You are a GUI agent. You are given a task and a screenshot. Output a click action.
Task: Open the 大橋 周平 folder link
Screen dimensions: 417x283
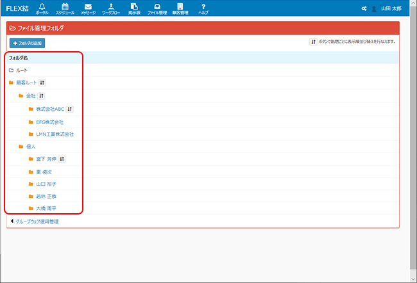(x=46, y=208)
